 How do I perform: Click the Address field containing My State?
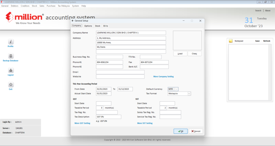tap(131, 47)
